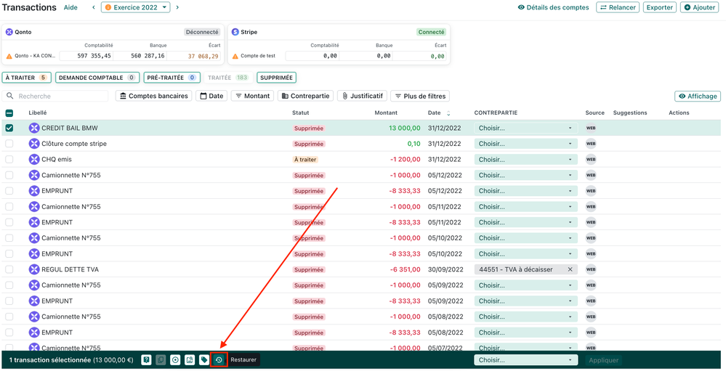Click the question mark icon in bottom bar
The image size is (726, 371).
(146, 360)
